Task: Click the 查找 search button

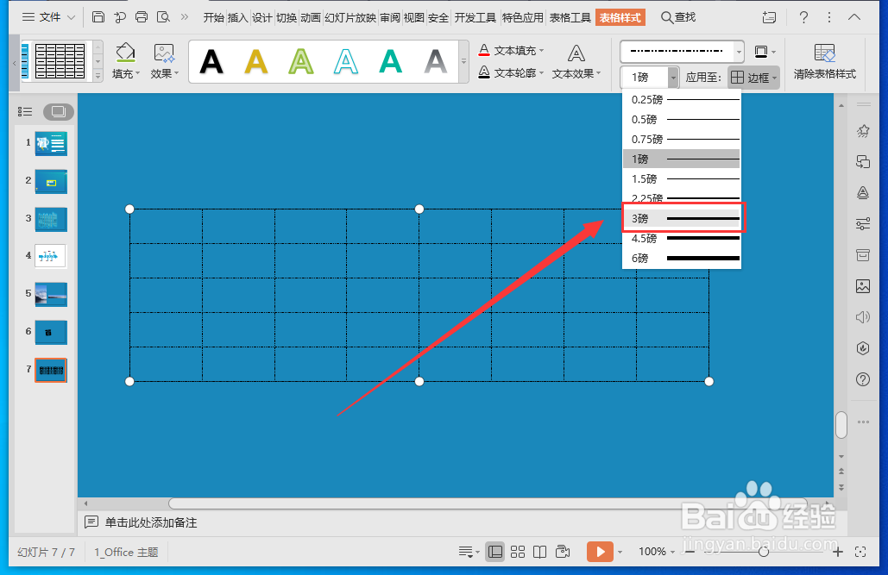Action: (x=678, y=17)
